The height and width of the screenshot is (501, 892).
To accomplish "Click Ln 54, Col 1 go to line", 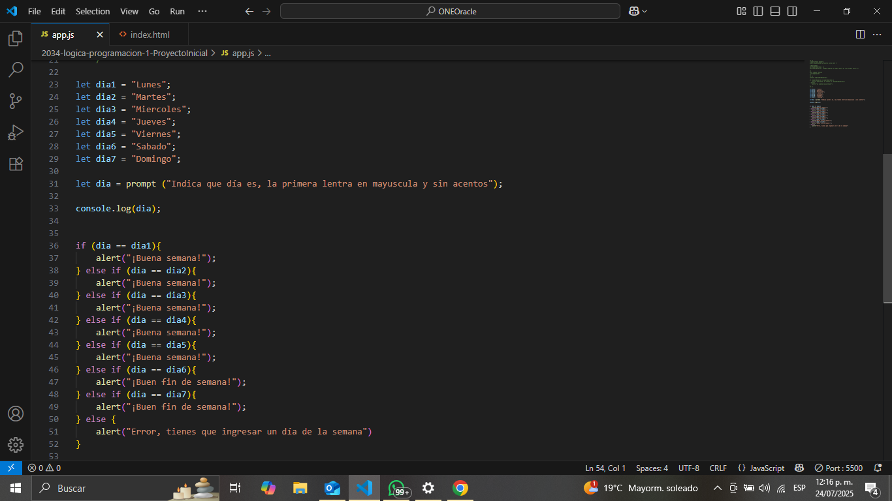I will [605, 468].
